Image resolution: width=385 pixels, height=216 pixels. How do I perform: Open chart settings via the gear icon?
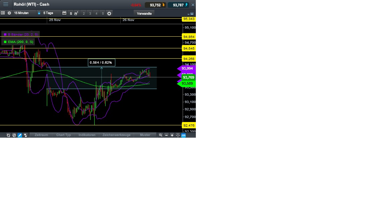point(109,14)
